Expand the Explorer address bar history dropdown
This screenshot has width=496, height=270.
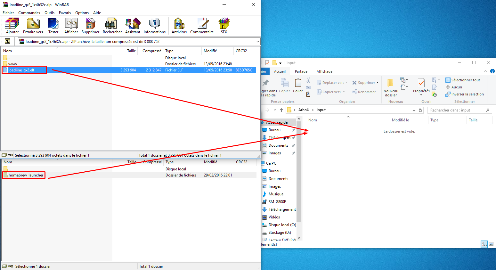click(x=414, y=110)
